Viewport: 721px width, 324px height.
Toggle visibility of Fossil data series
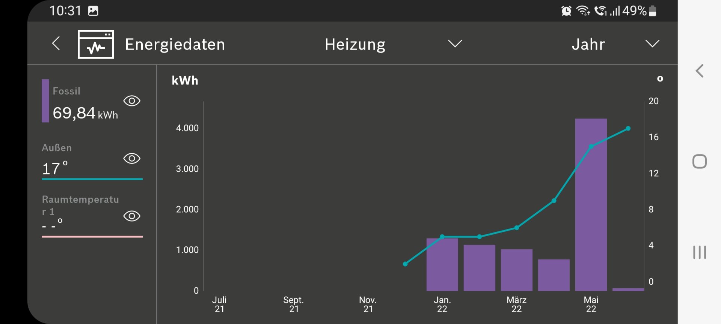(x=132, y=101)
